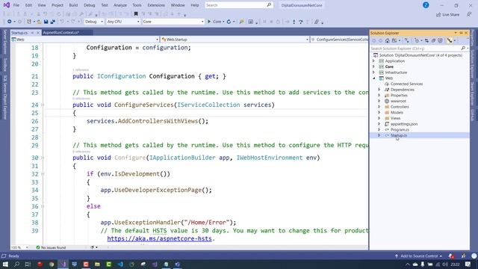Click the Navigate Backward circular arrow icon

click(10, 22)
